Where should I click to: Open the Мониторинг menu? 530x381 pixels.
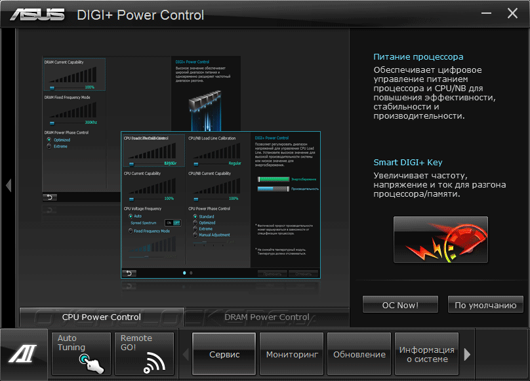click(292, 354)
